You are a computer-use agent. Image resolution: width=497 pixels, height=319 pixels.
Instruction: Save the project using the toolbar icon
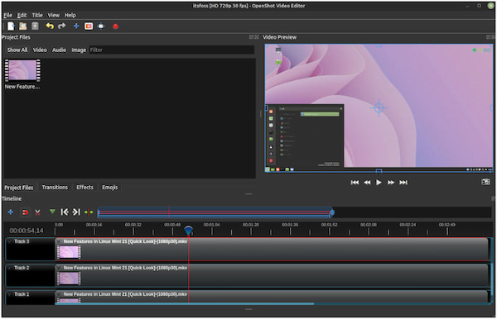(x=35, y=26)
